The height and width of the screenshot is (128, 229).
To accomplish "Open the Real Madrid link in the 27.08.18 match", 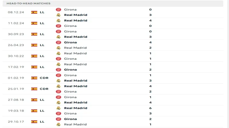I will 76,102.
